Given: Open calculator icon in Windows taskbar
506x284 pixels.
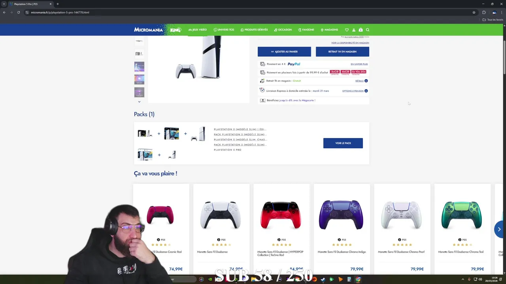Looking at the screenshot, I should click(x=349, y=279).
